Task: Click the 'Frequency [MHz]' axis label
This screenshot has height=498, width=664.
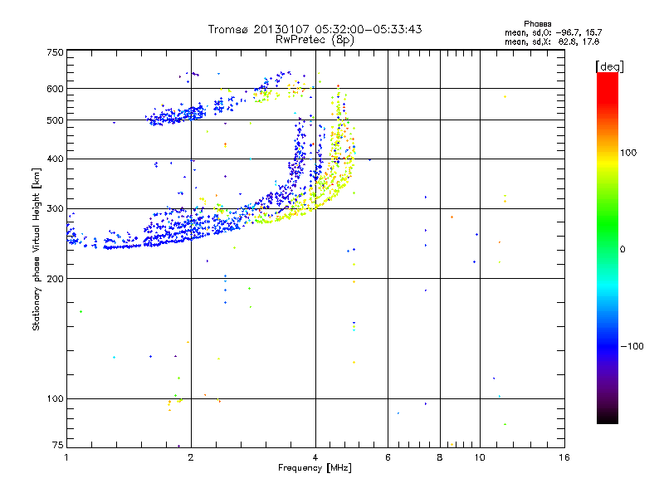Action: pyautogui.click(x=315, y=468)
